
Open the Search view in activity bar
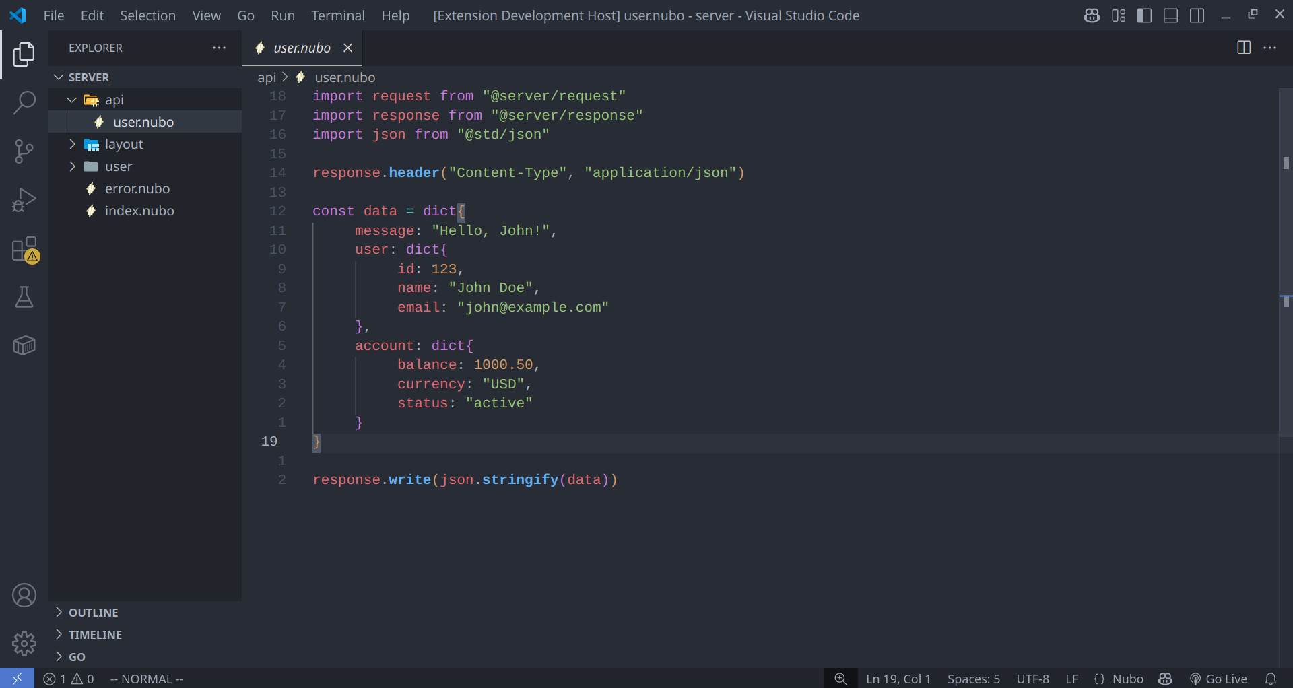coord(24,103)
